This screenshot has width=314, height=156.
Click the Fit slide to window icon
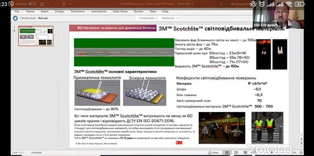point(301,153)
